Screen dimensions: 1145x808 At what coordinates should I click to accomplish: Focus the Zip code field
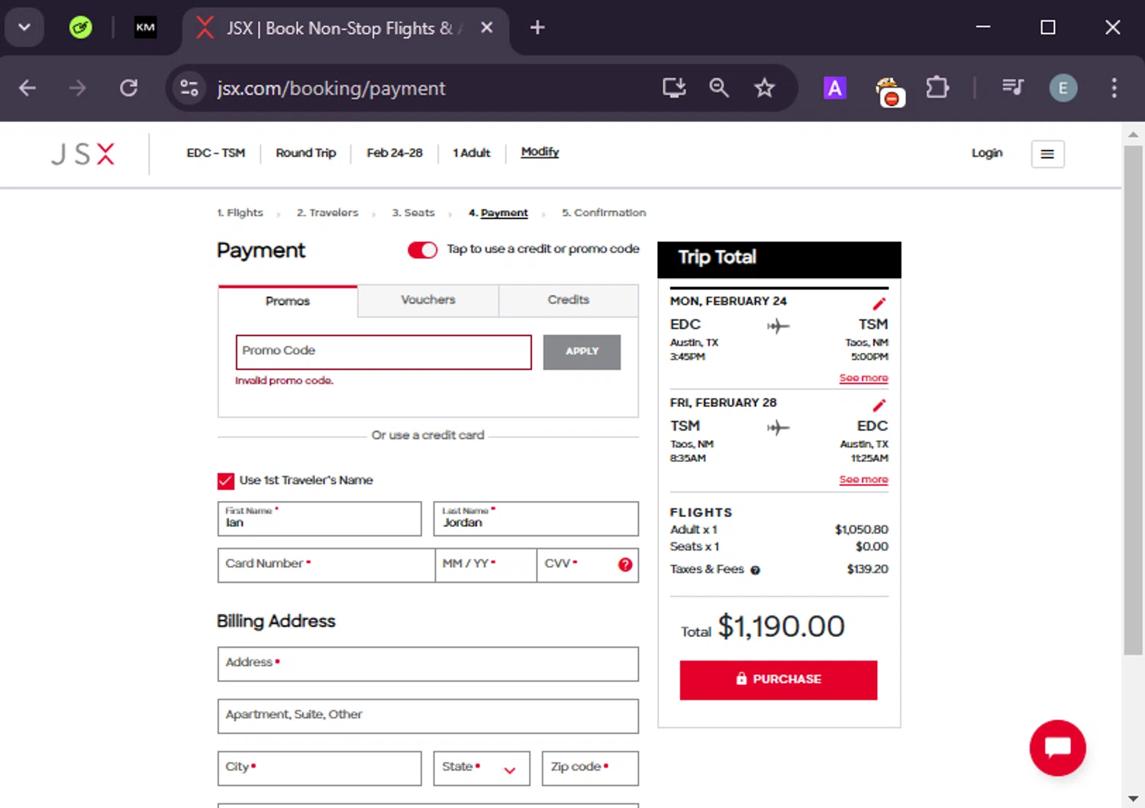click(x=590, y=768)
